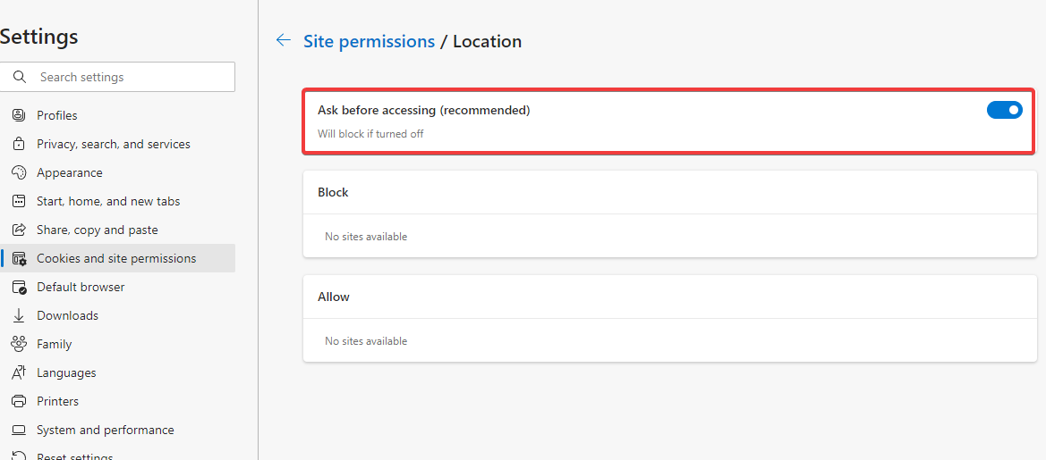Click the back arrow icon

(x=284, y=40)
